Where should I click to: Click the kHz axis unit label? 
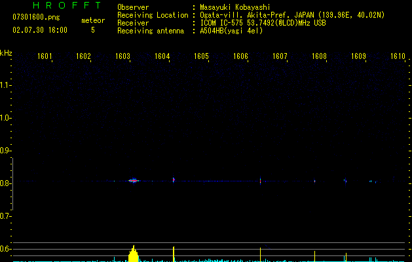[6, 53]
